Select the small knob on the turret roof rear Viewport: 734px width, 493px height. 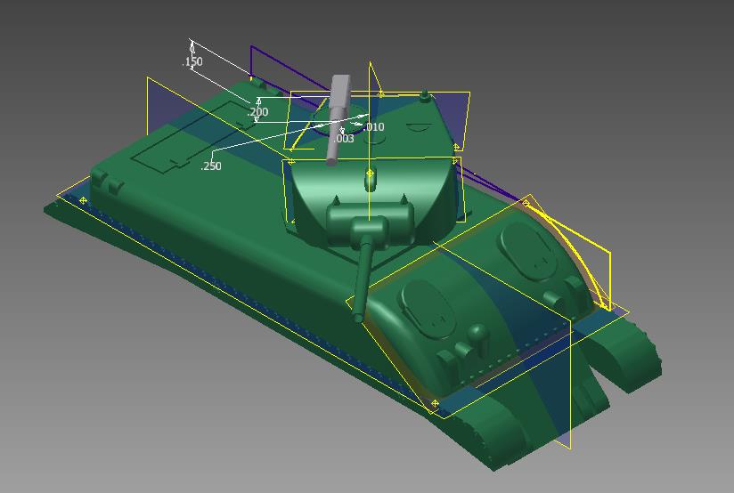pyautogui.click(x=425, y=94)
